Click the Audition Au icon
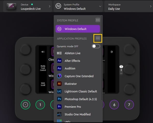The image size is (153, 123). 59,68
